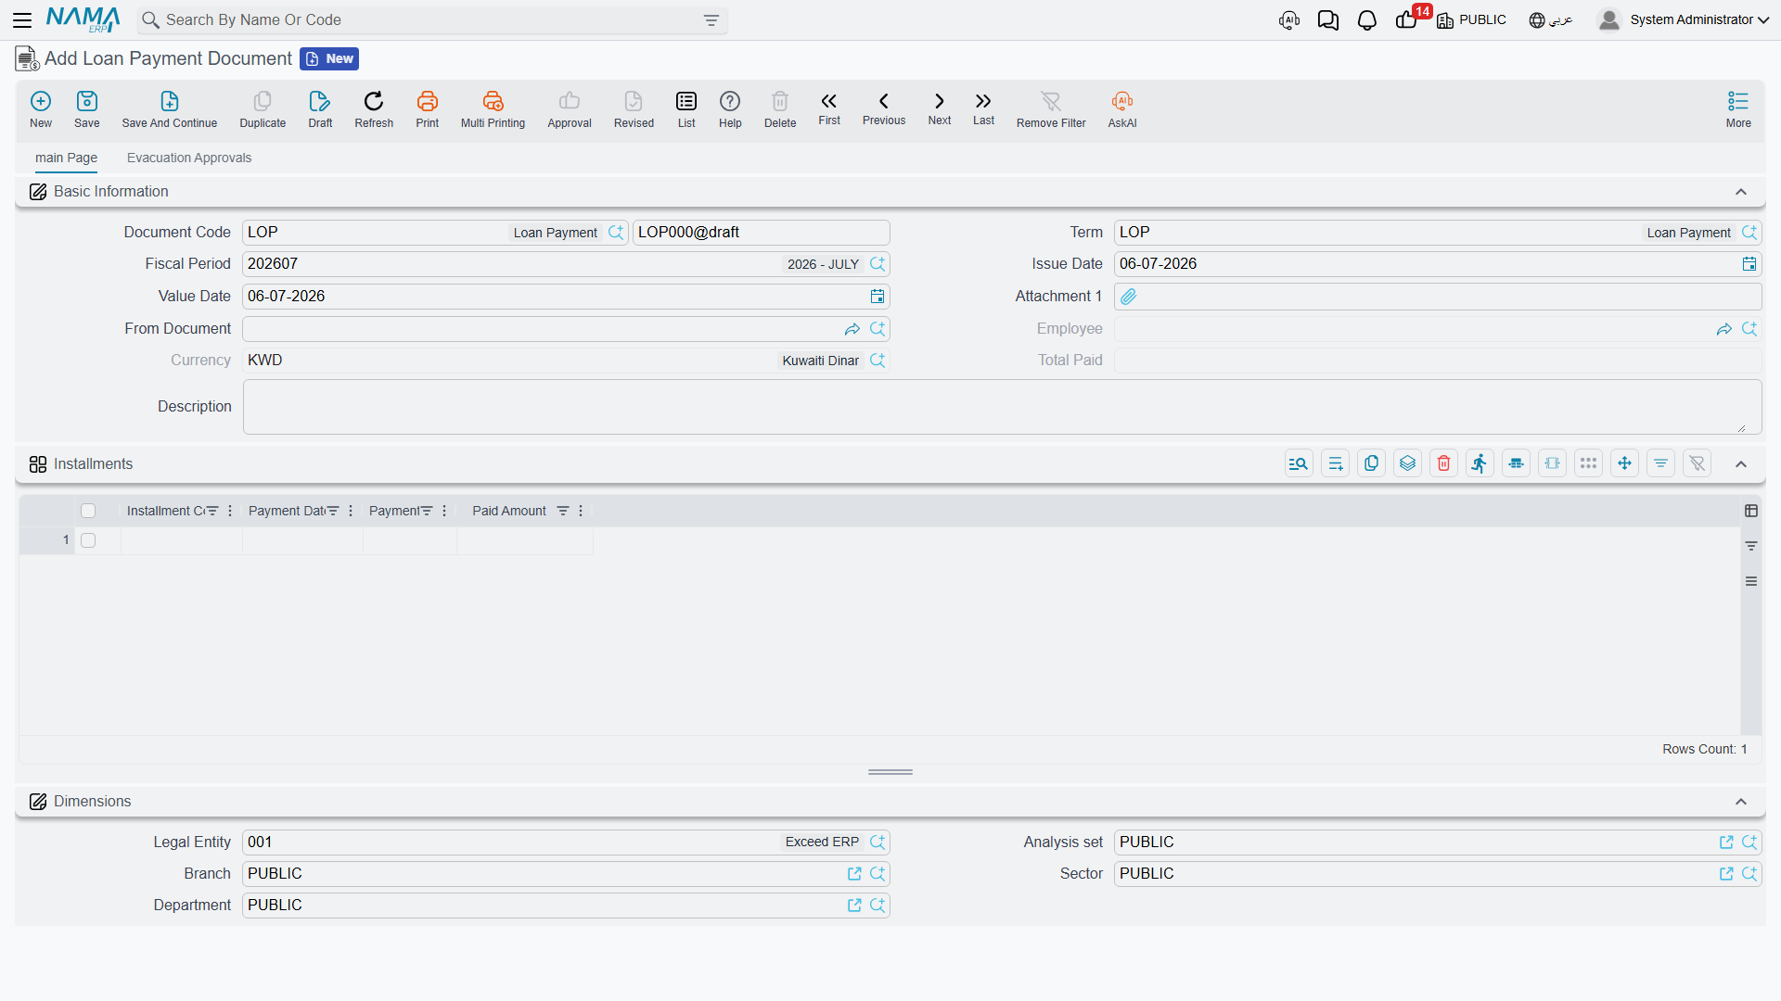Click Analysis set open-link icon

click(x=1726, y=843)
